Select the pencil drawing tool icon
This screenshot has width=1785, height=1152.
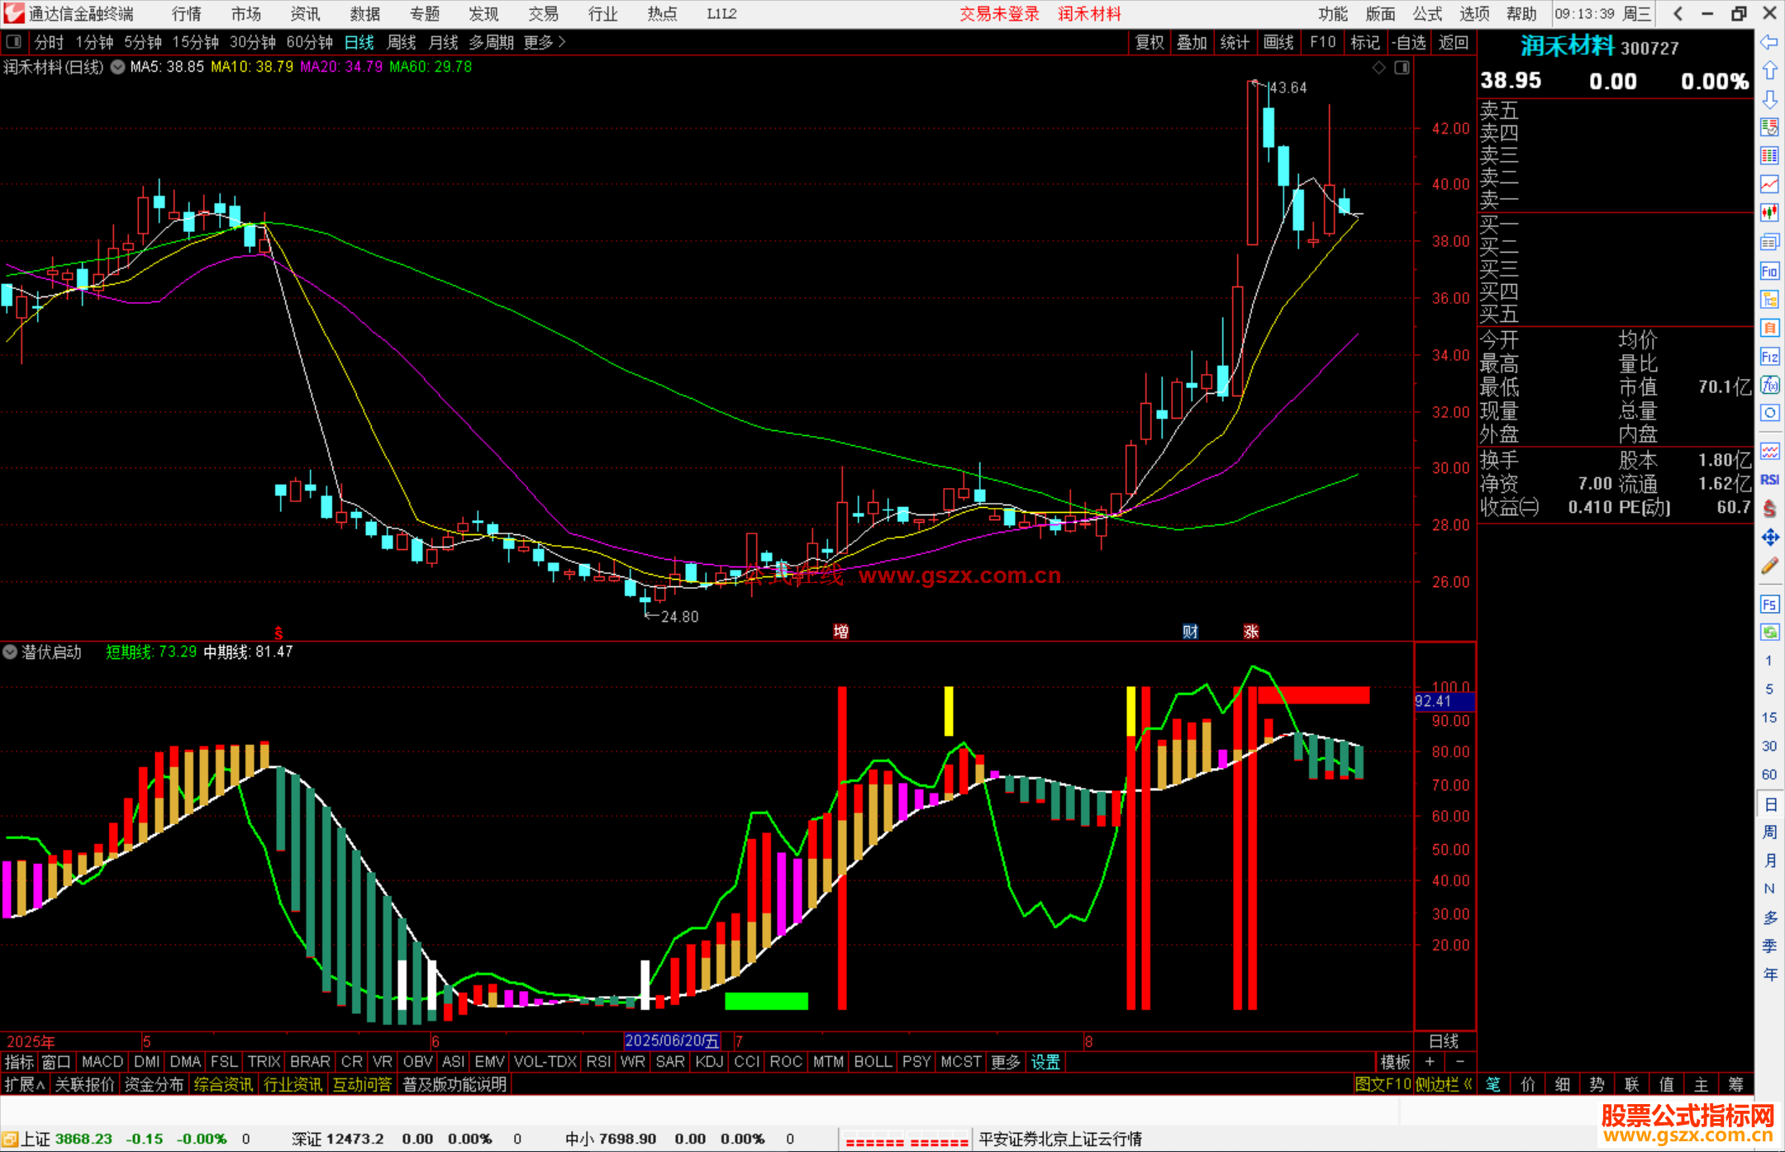(1769, 566)
